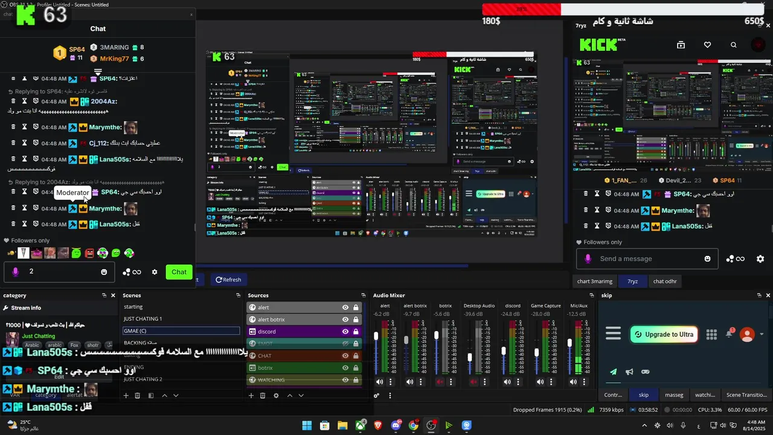Open hamburger menu in skip dock
This screenshot has width=773, height=435.
(613, 333)
